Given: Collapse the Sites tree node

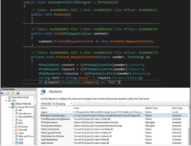Looking at the screenshot, I should pos(6,101).
